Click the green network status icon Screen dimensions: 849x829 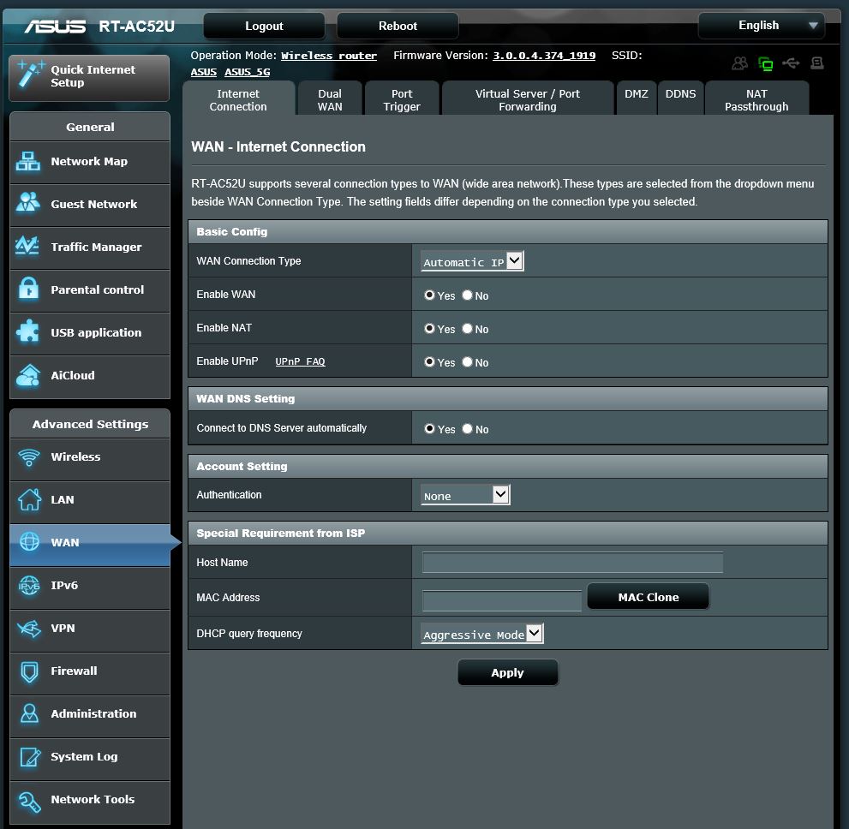click(x=766, y=64)
